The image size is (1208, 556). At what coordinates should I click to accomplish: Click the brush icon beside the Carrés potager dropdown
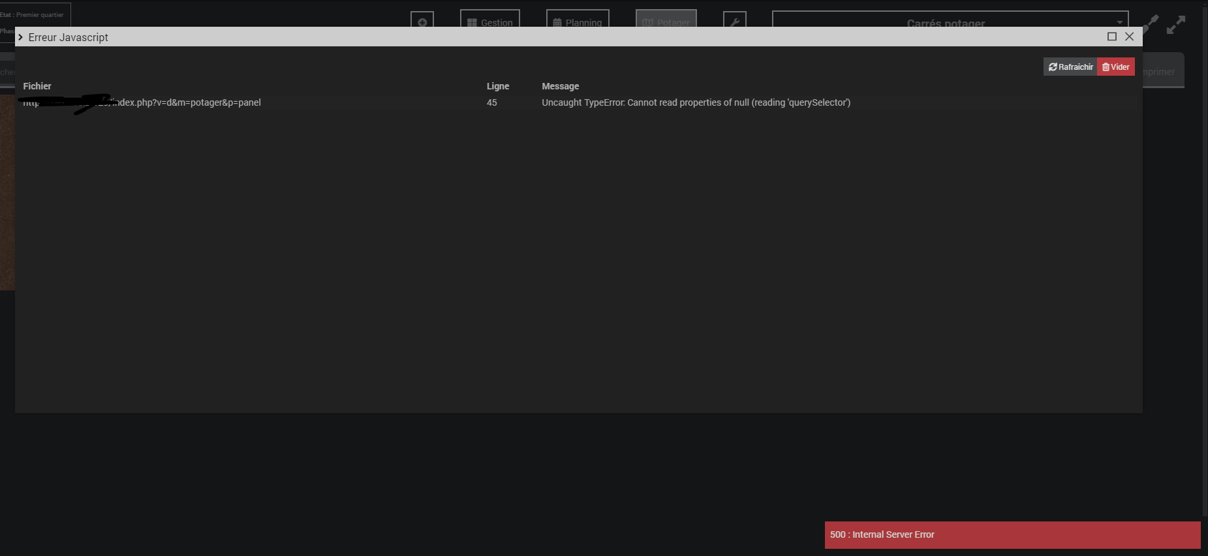click(1151, 23)
